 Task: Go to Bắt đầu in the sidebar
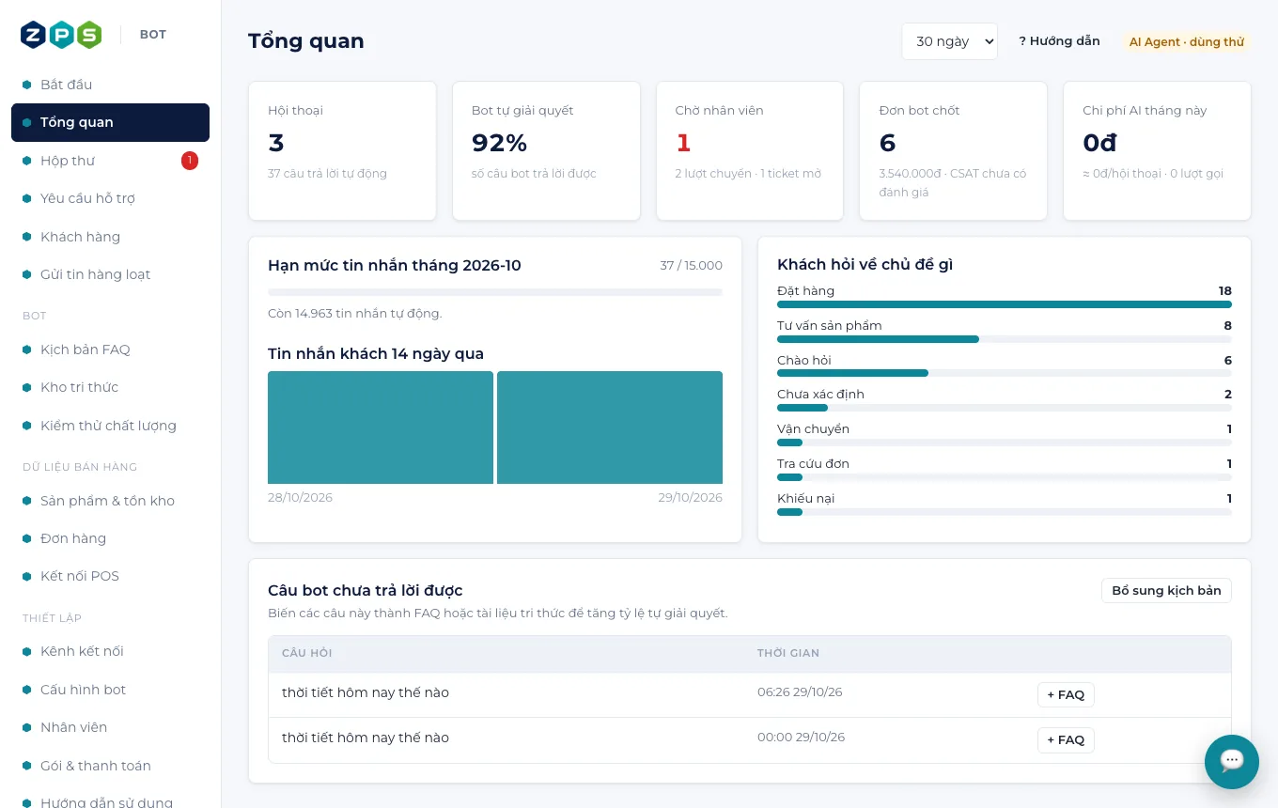point(110,85)
